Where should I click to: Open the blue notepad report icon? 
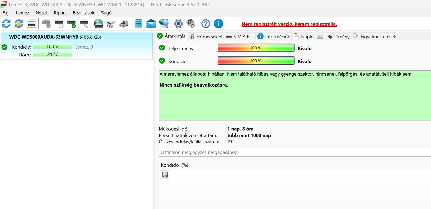pos(138,24)
